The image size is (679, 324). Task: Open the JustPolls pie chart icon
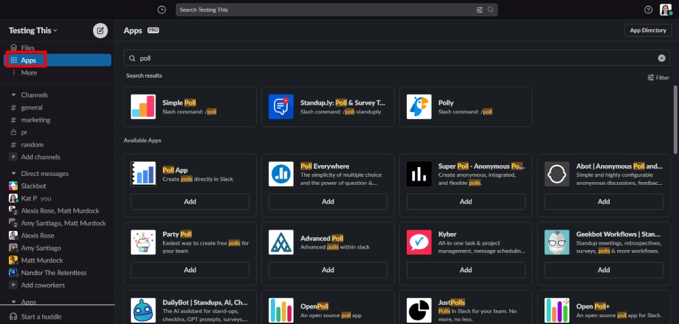point(419,310)
